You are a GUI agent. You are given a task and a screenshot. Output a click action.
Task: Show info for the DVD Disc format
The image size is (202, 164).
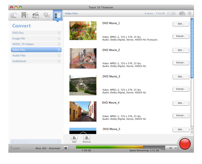(59, 33)
